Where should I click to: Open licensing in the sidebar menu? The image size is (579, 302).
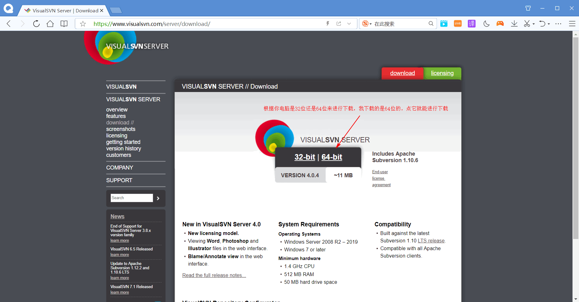(117, 136)
